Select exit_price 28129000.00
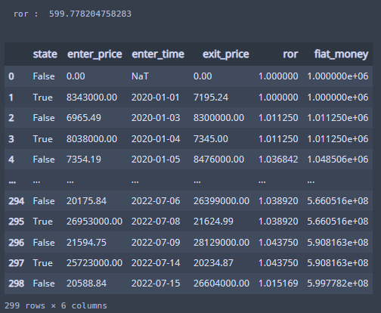The width and height of the screenshot is (381, 313). pyautogui.click(x=221, y=243)
